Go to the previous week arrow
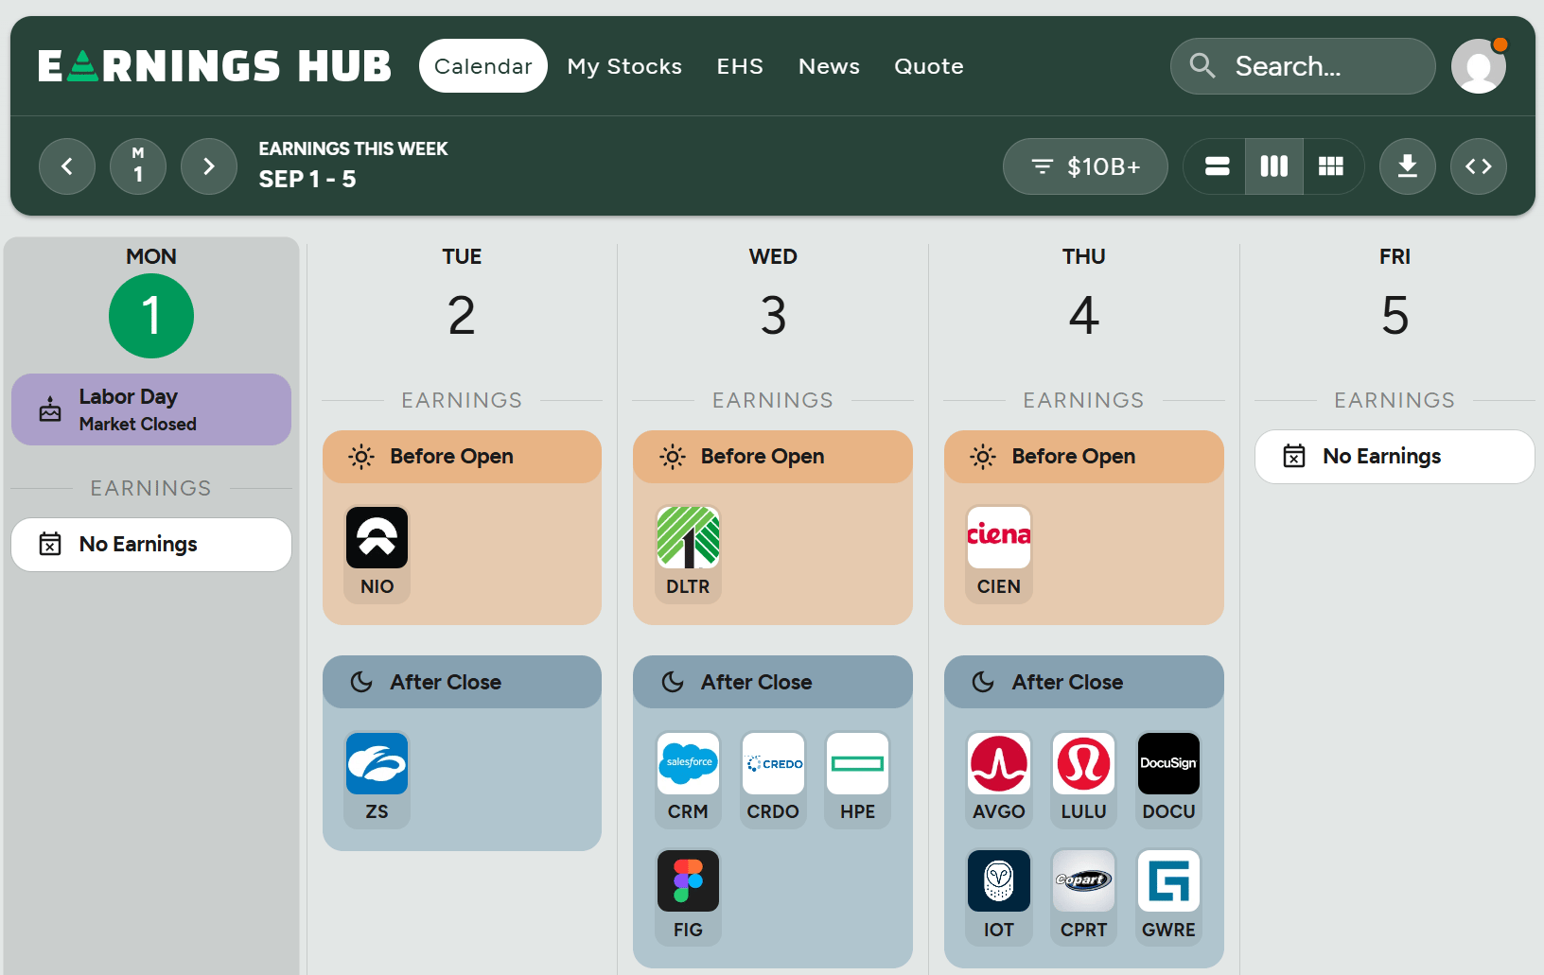Image resolution: width=1544 pixels, height=975 pixels. (x=67, y=166)
